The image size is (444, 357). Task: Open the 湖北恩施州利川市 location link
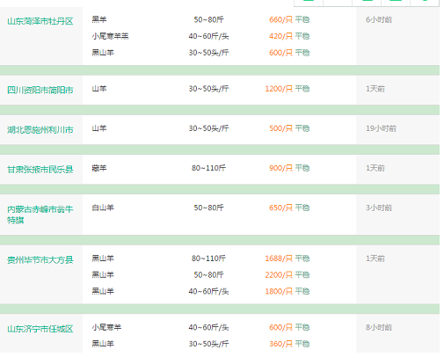[x=40, y=129]
